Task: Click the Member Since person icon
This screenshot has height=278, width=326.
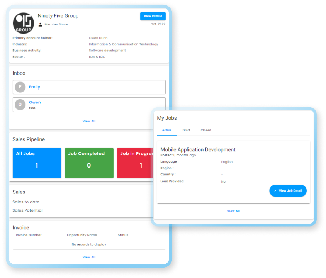Action: 40,24
